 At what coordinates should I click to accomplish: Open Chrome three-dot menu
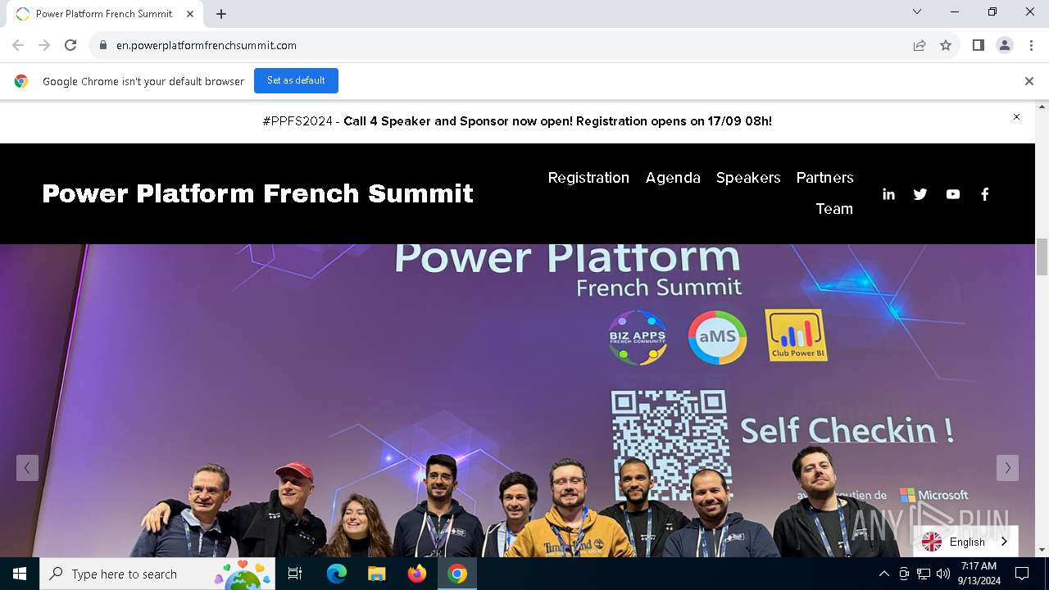1030,45
